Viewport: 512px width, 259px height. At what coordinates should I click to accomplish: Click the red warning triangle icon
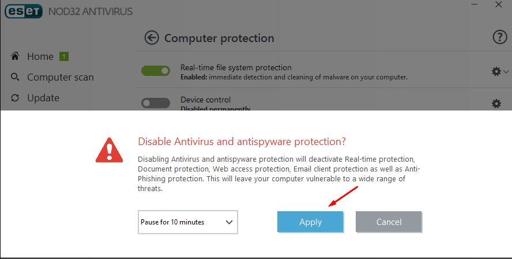coord(109,150)
